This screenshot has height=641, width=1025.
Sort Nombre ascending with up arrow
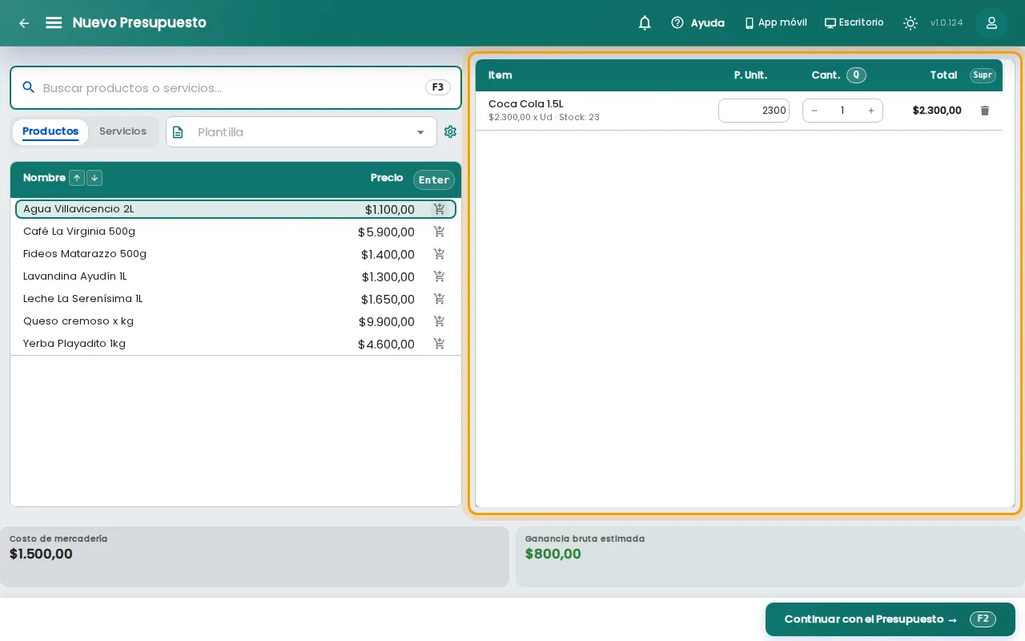(x=77, y=178)
